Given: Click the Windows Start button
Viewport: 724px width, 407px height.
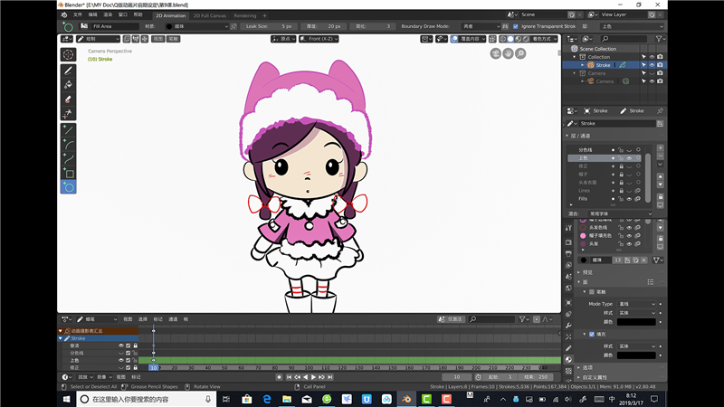Looking at the screenshot, I should (66, 399).
